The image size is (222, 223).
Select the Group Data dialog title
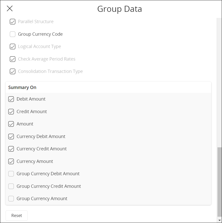119,9
